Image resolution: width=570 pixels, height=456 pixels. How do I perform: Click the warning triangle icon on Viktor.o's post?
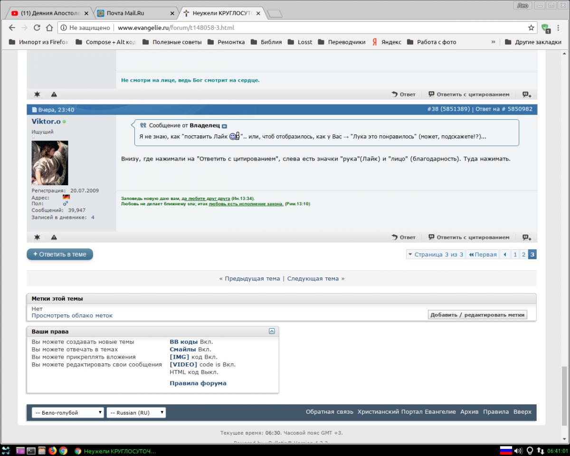tap(54, 237)
